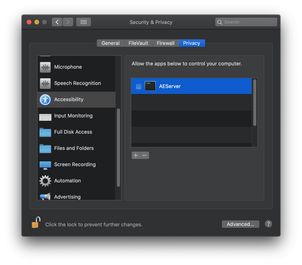Select Advertising label in the sidebar
The image size is (302, 265).
[x=68, y=197]
